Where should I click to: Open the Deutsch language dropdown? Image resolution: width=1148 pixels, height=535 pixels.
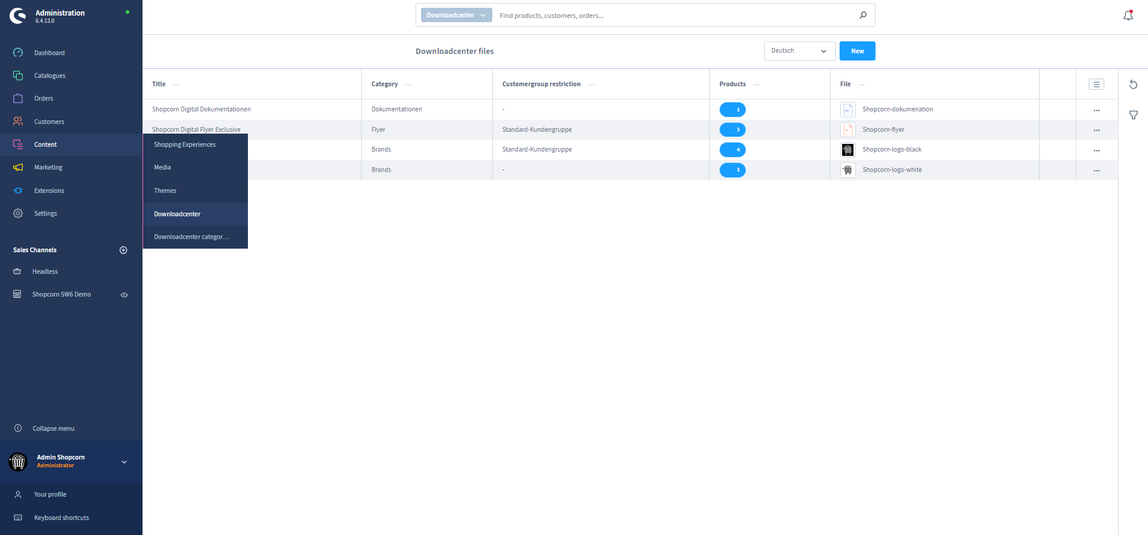(799, 51)
